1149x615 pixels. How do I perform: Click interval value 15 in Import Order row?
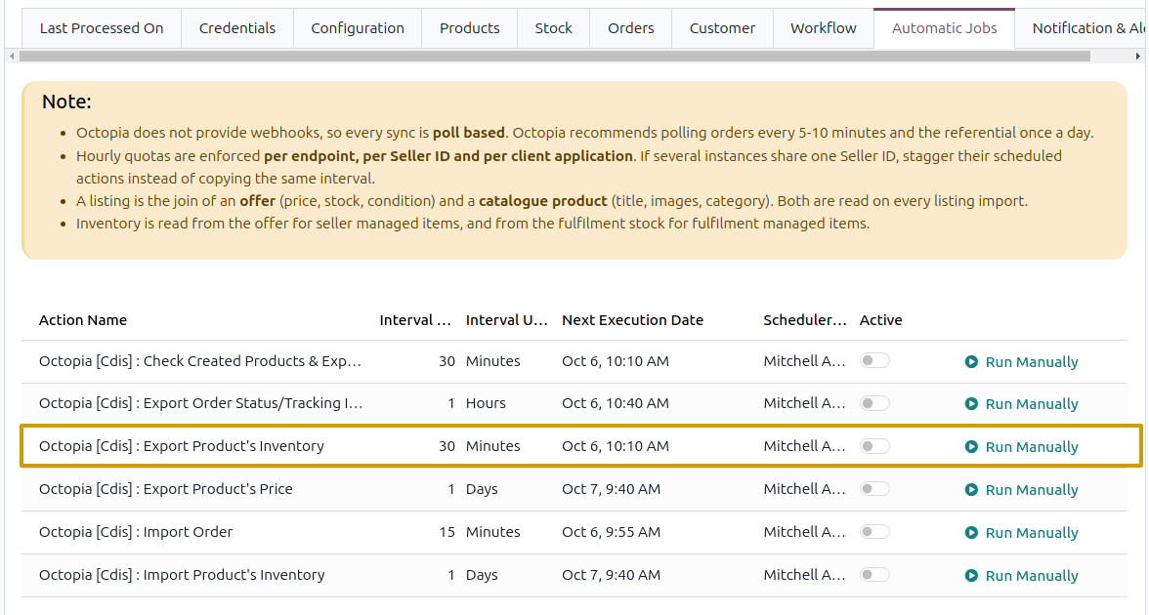click(x=447, y=532)
